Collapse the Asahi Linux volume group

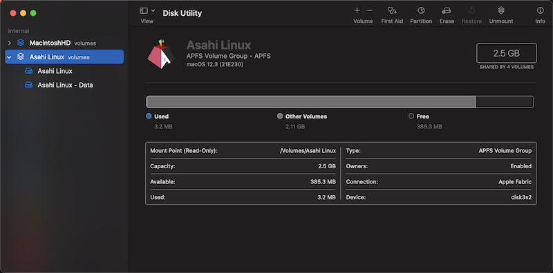[x=10, y=57]
